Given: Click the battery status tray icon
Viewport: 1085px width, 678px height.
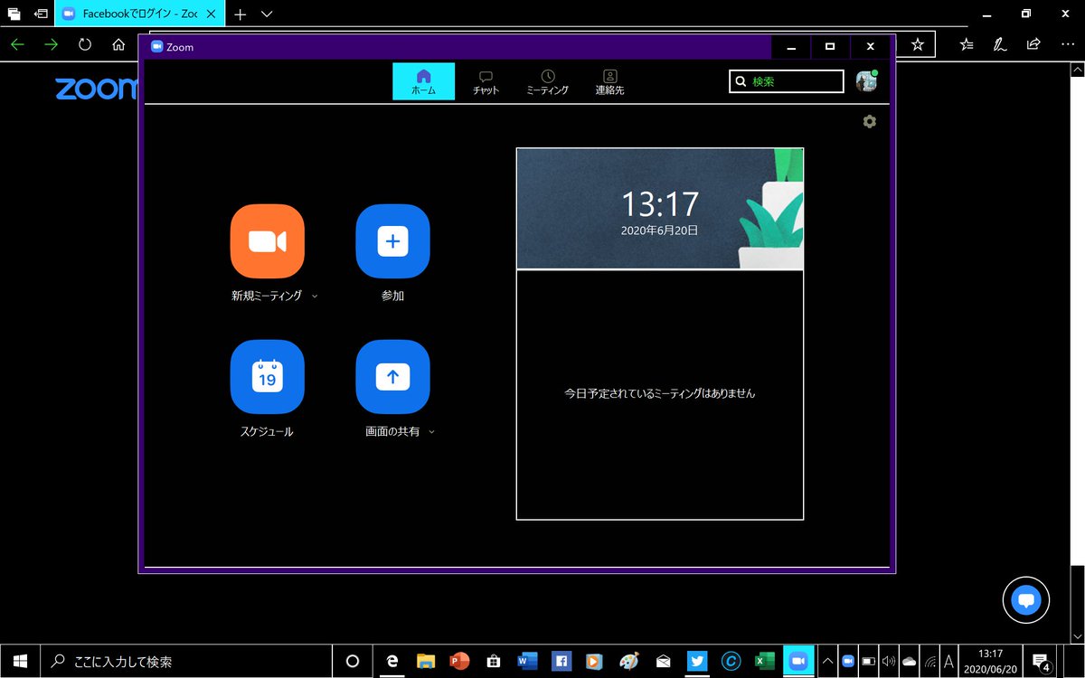Looking at the screenshot, I should (x=869, y=661).
